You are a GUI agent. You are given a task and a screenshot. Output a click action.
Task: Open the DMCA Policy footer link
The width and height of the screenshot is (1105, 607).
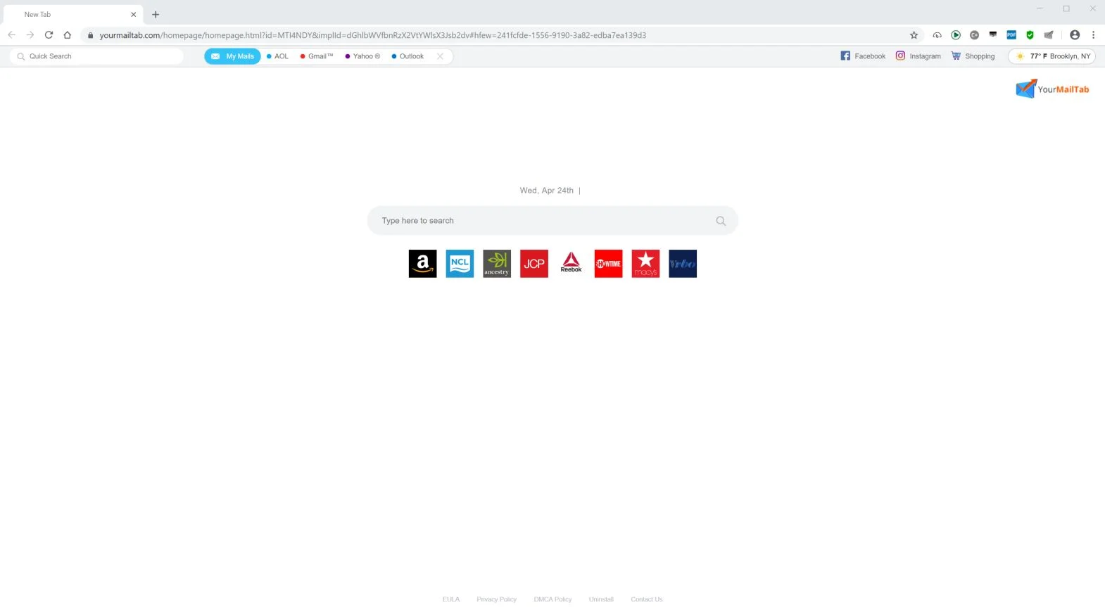pyautogui.click(x=552, y=599)
